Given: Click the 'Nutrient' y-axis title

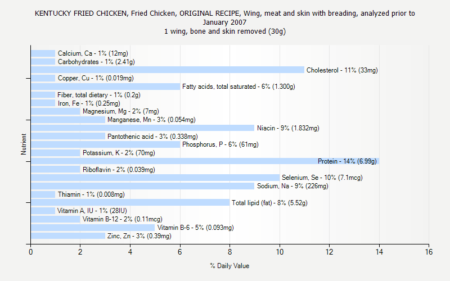Looking at the screenshot, I should 24,144.
